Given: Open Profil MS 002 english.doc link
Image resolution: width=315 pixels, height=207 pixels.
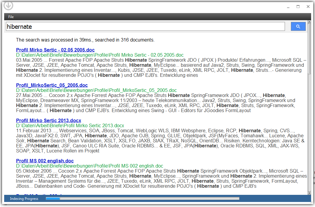Looking at the screenshot, I should [45, 161].
